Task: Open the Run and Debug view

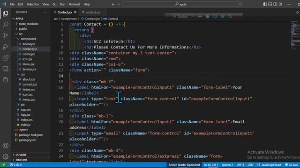Action: pyautogui.click(x=5, y=47)
